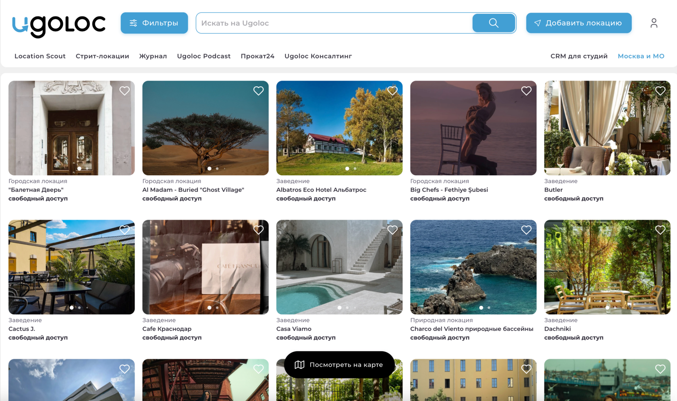Toggle heart on Albatros Eco Hotel card

392,91
